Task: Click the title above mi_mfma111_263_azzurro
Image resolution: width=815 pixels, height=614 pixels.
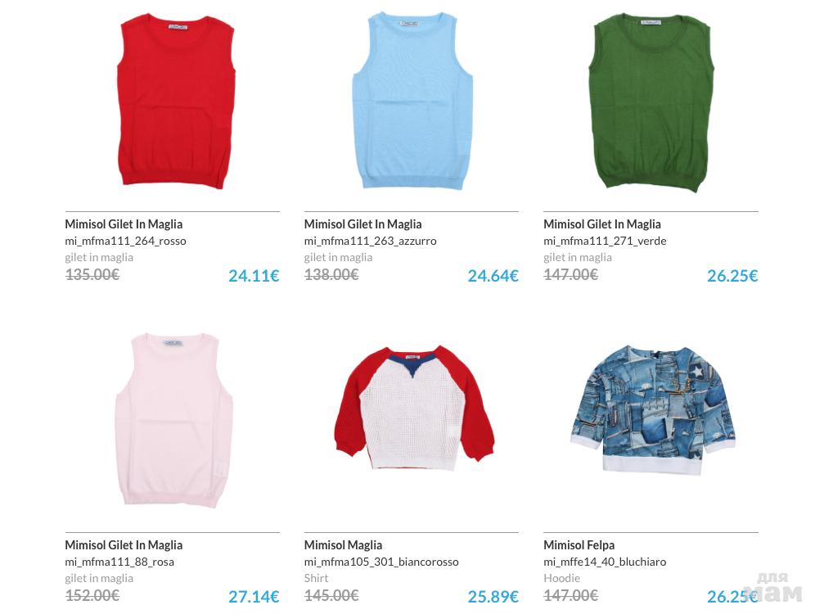Action: click(x=362, y=224)
